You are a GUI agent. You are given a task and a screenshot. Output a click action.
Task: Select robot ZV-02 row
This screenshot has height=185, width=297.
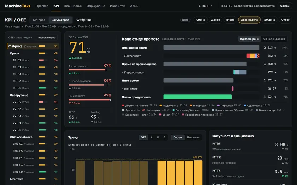point(33,102)
